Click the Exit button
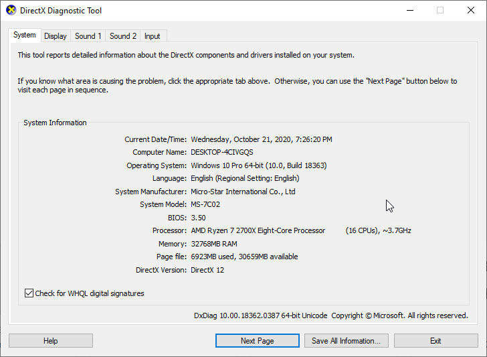 (x=435, y=341)
